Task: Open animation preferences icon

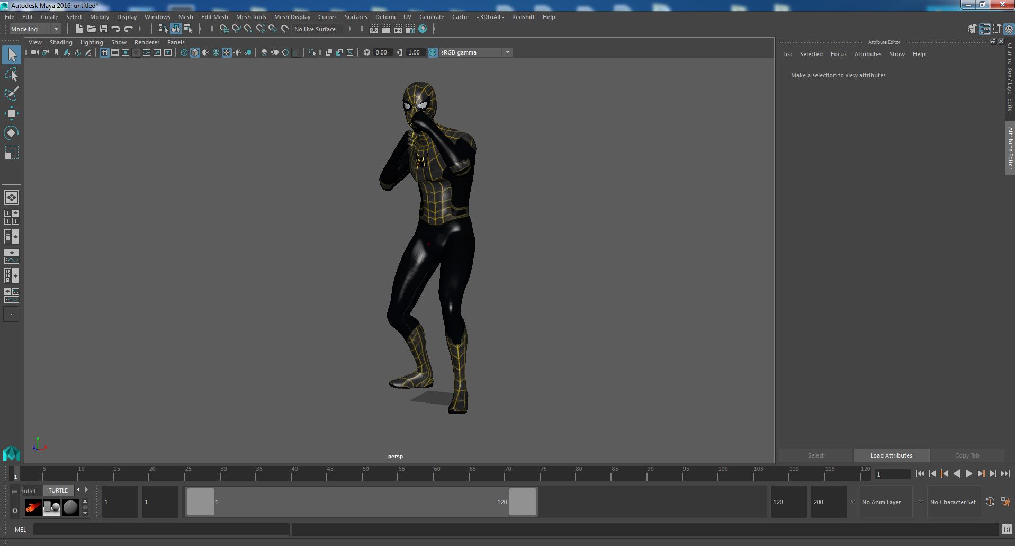Action: 1005,502
